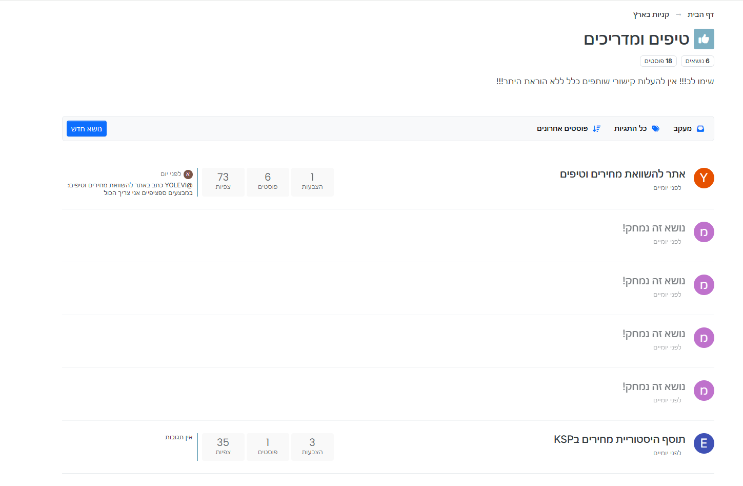The image size is (743, 486).
Task: Open latest reply preview by YOLEVI
Action: click(130, 189)
